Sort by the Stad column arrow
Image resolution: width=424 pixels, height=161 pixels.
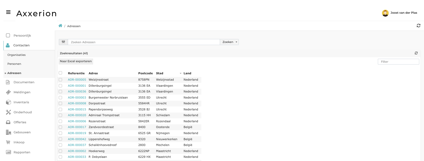[180, 74]
